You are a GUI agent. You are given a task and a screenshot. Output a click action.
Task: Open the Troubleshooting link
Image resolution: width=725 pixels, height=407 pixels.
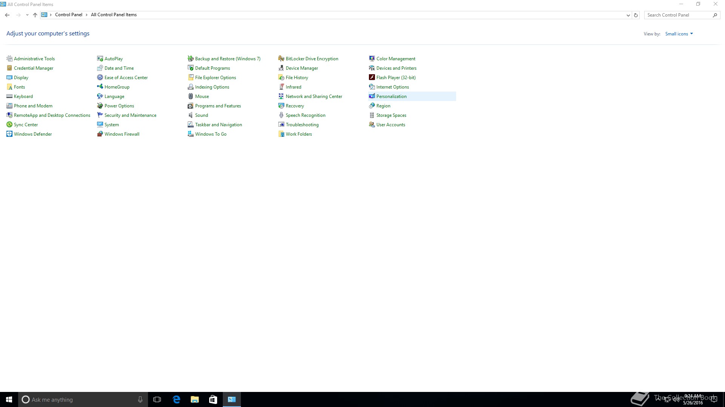tap(302, 125)
